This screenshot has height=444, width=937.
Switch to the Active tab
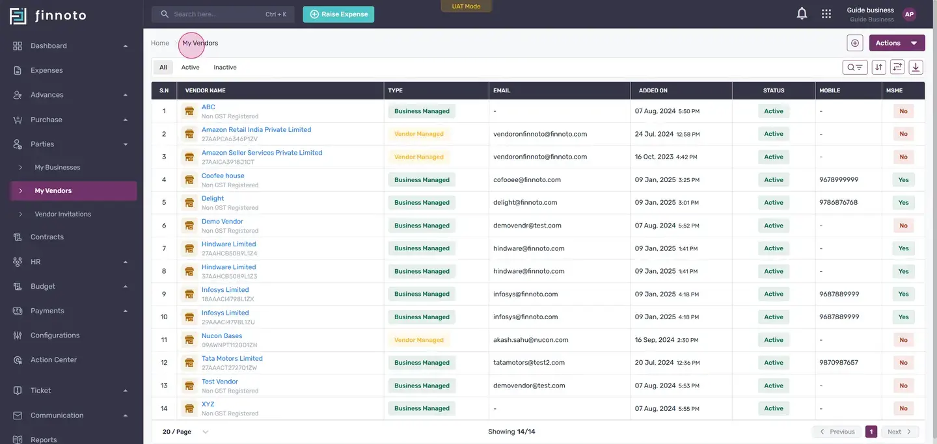190,67
